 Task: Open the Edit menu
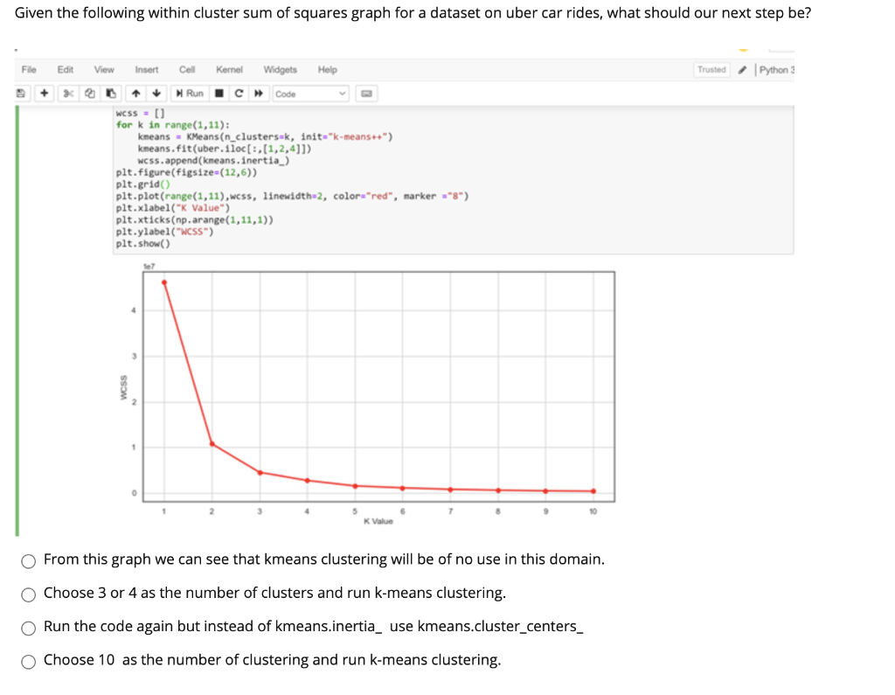click(x=65, y=70)
